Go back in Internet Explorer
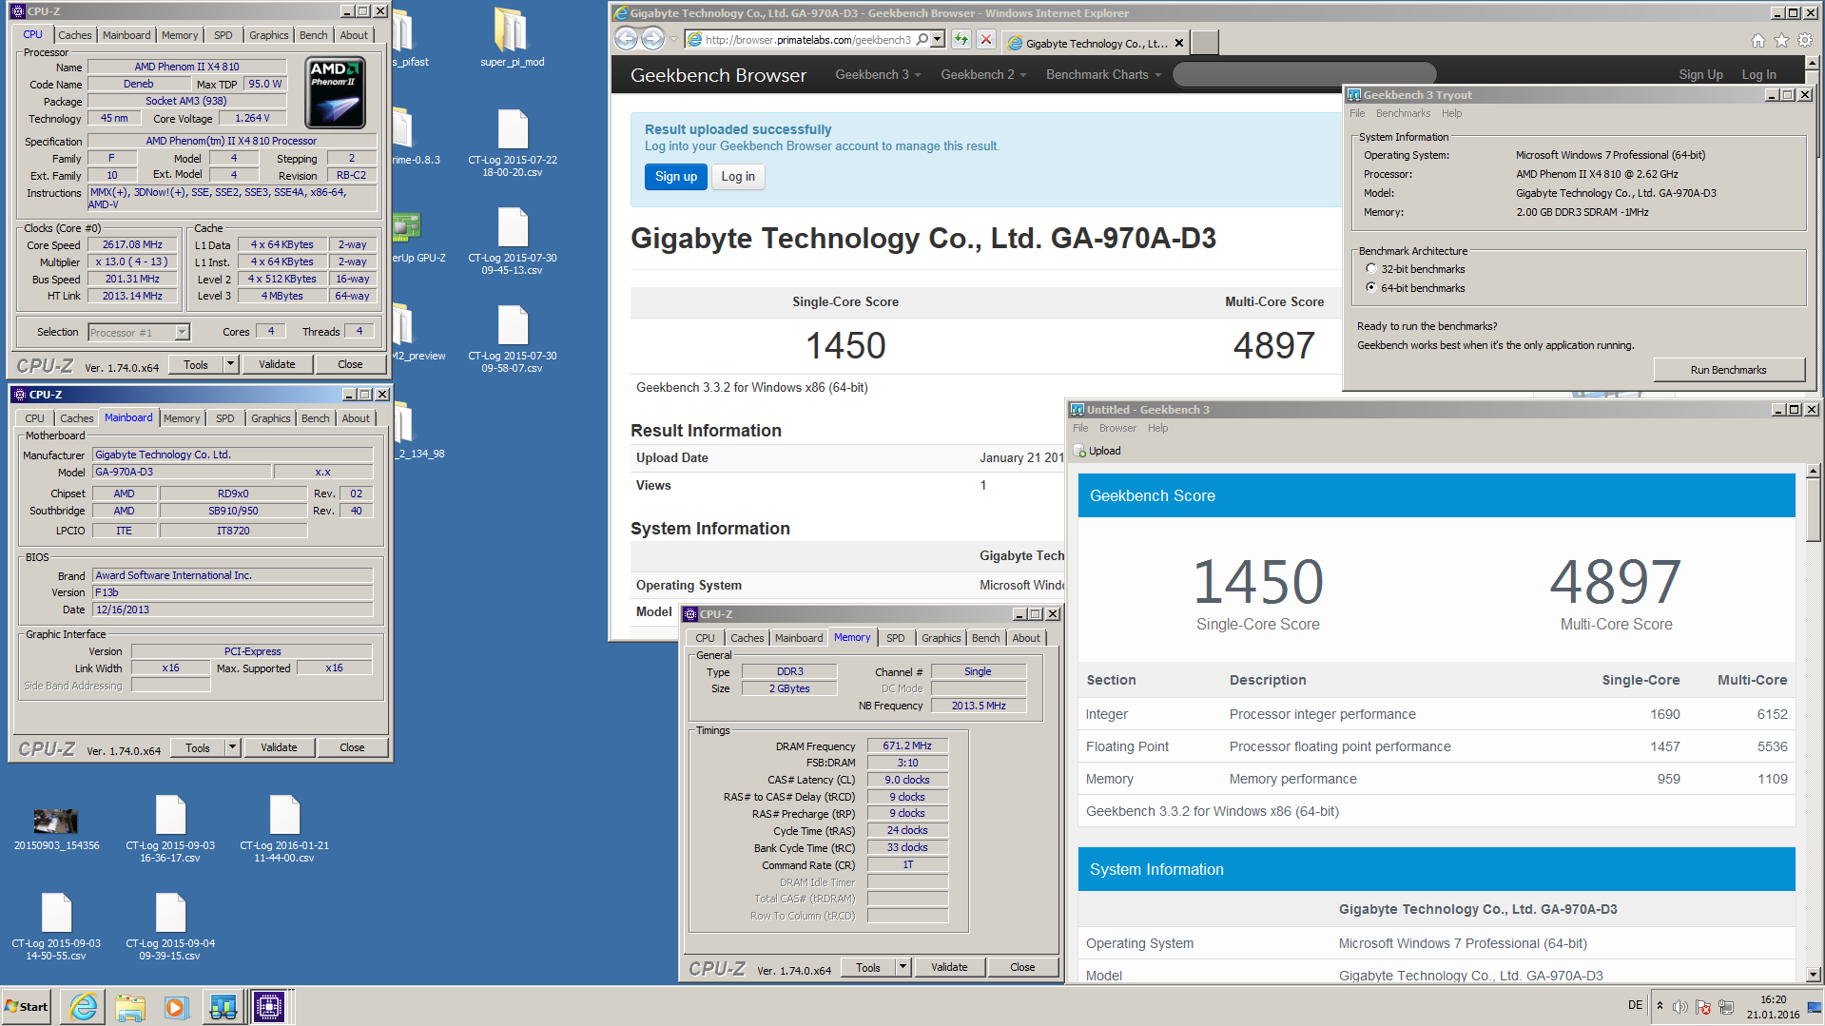Viewport: 1825px width, 1026px height. coord(626,39)
